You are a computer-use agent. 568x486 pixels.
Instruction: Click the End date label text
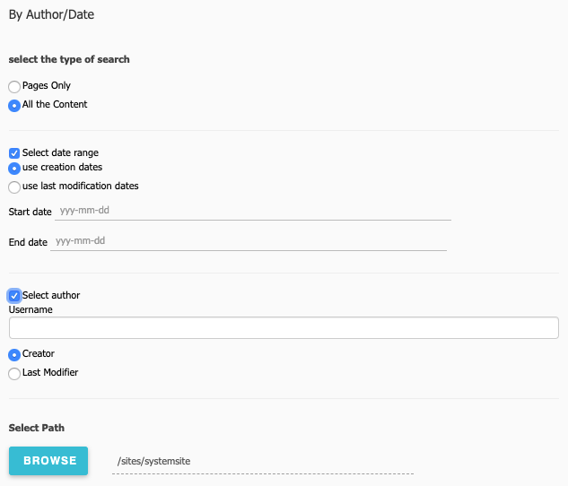[x=28, y=242]
